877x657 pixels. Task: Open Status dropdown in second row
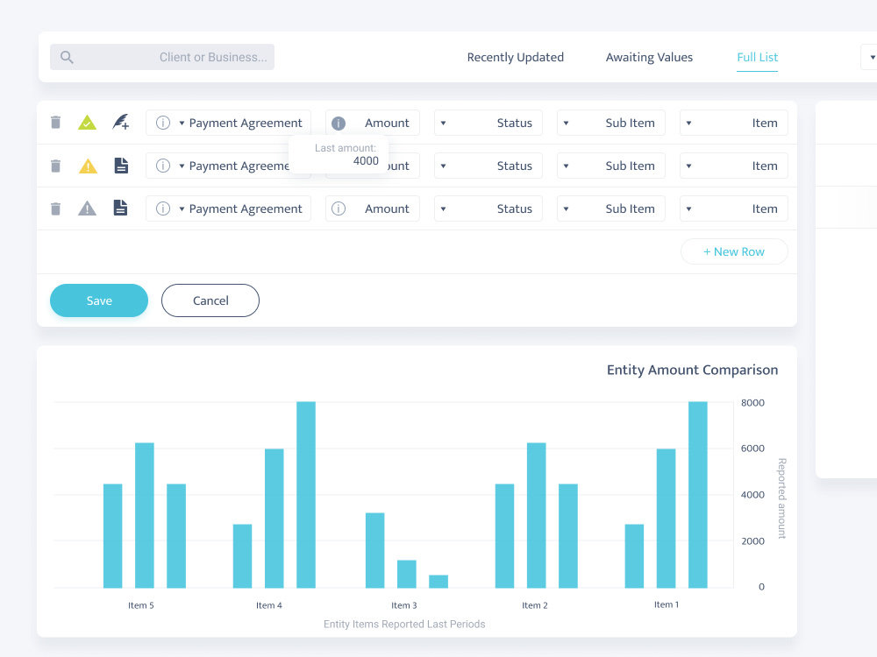(x=488, y=166)
